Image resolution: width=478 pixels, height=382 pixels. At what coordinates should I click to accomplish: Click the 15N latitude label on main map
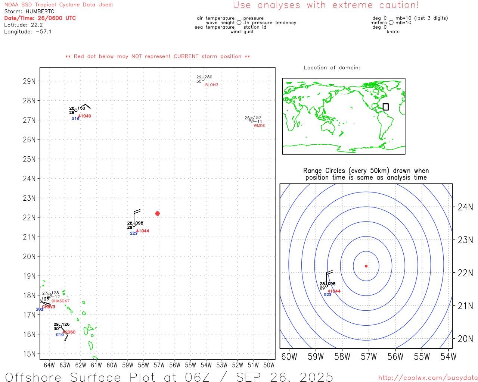[x=30, y=354]
